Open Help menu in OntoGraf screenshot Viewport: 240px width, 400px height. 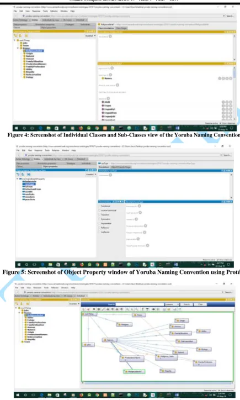click(x=73, y=287)
